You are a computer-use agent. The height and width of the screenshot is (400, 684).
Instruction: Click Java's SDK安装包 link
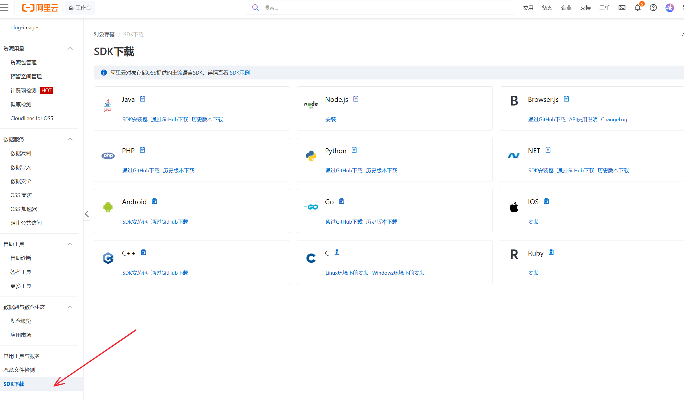(135, 120)
